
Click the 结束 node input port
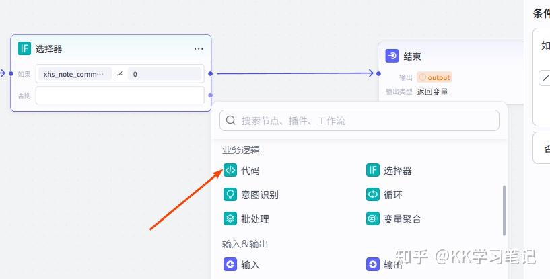pos(378,73)
